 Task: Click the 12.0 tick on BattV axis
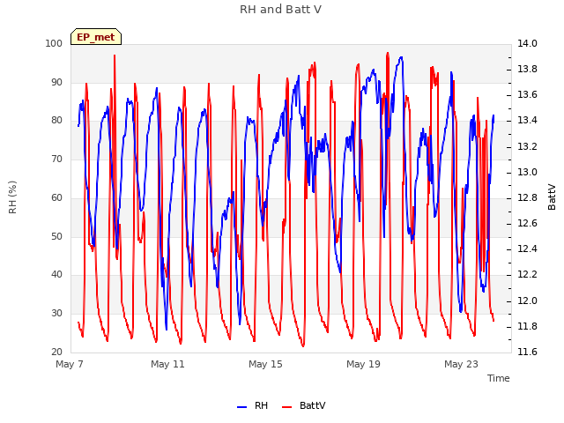527,301
